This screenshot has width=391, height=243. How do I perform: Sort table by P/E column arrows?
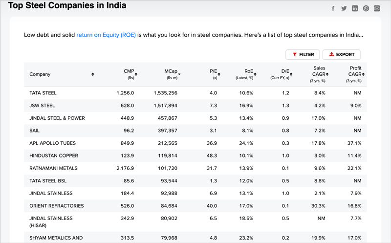pyautogui.click(x=219, y=74)
